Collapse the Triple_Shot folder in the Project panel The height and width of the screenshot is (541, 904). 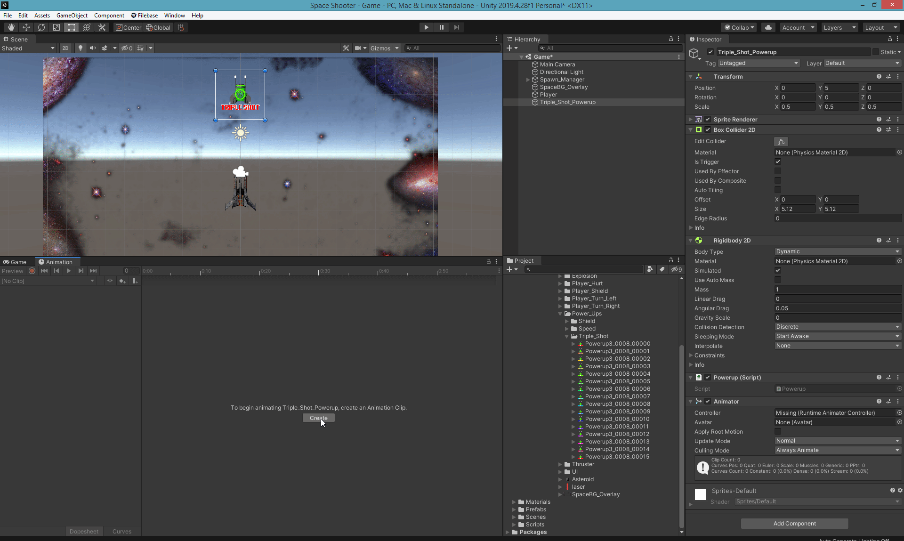point(567,336)
